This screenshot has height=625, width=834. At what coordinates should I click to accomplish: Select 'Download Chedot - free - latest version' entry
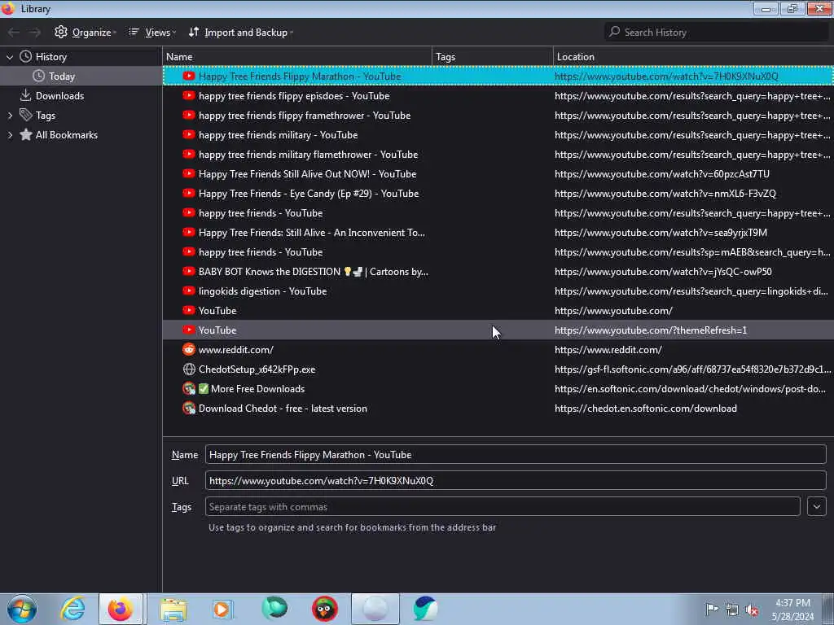(498, 409)
